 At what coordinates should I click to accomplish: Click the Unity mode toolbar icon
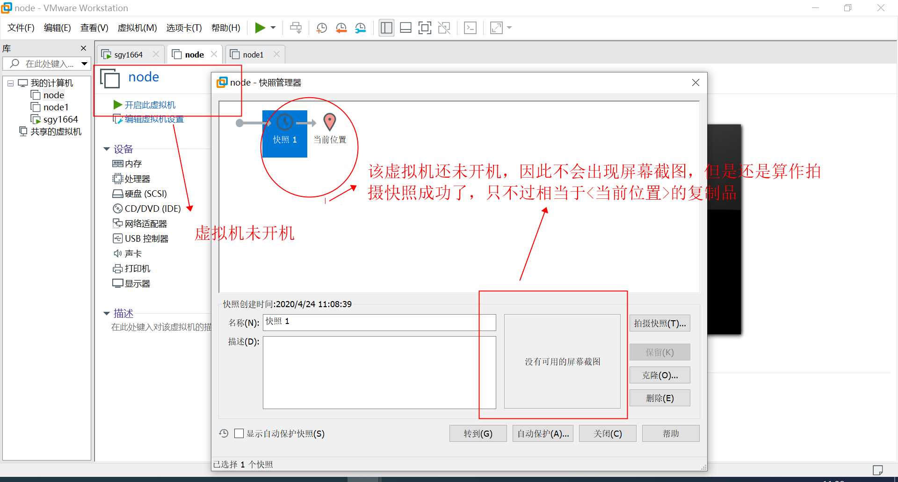tap(444, 28)
